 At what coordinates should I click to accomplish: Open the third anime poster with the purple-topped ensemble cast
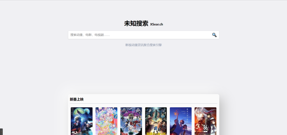131,121
